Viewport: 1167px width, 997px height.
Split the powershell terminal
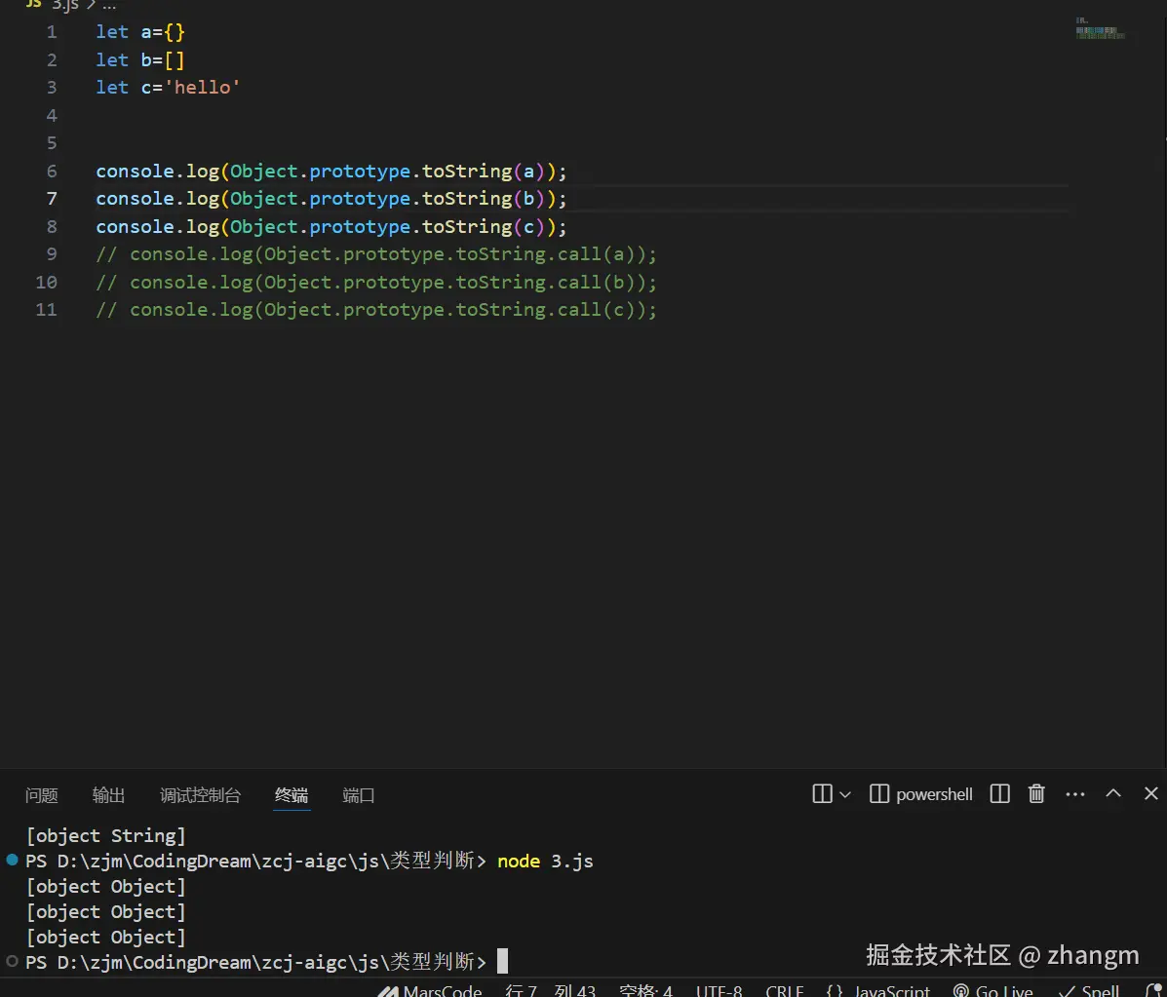(x=1000, y=794)
